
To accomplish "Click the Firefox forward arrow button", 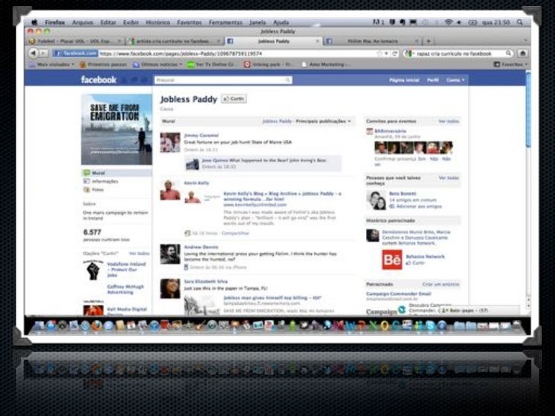I will tap(43, 53).
